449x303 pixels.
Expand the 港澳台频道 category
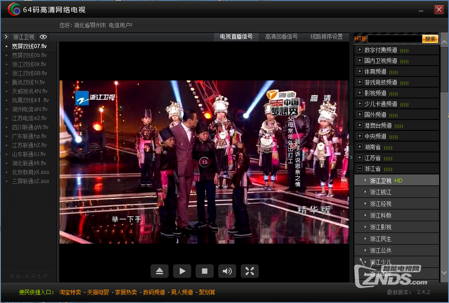tap(360, 125)
